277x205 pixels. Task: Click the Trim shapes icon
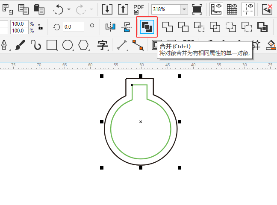pos(183,27)
